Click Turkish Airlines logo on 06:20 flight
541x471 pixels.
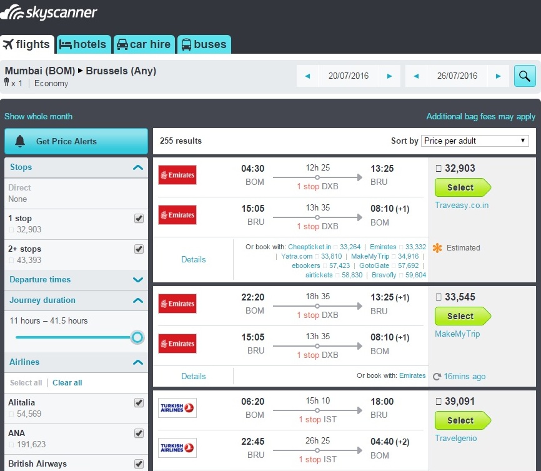coord(177,408)
